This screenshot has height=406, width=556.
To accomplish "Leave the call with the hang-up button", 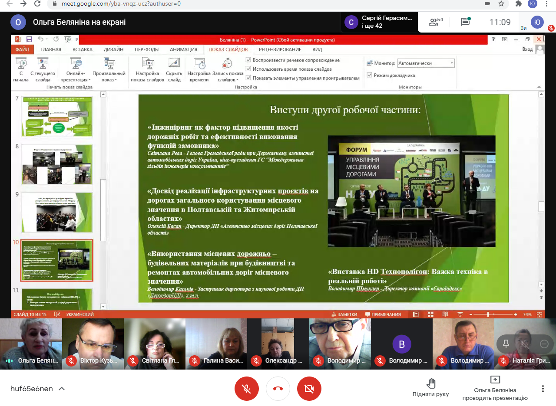I will point(278,389).
